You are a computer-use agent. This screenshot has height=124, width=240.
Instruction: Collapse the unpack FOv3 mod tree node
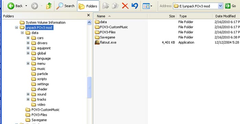[x=16, y=27]
